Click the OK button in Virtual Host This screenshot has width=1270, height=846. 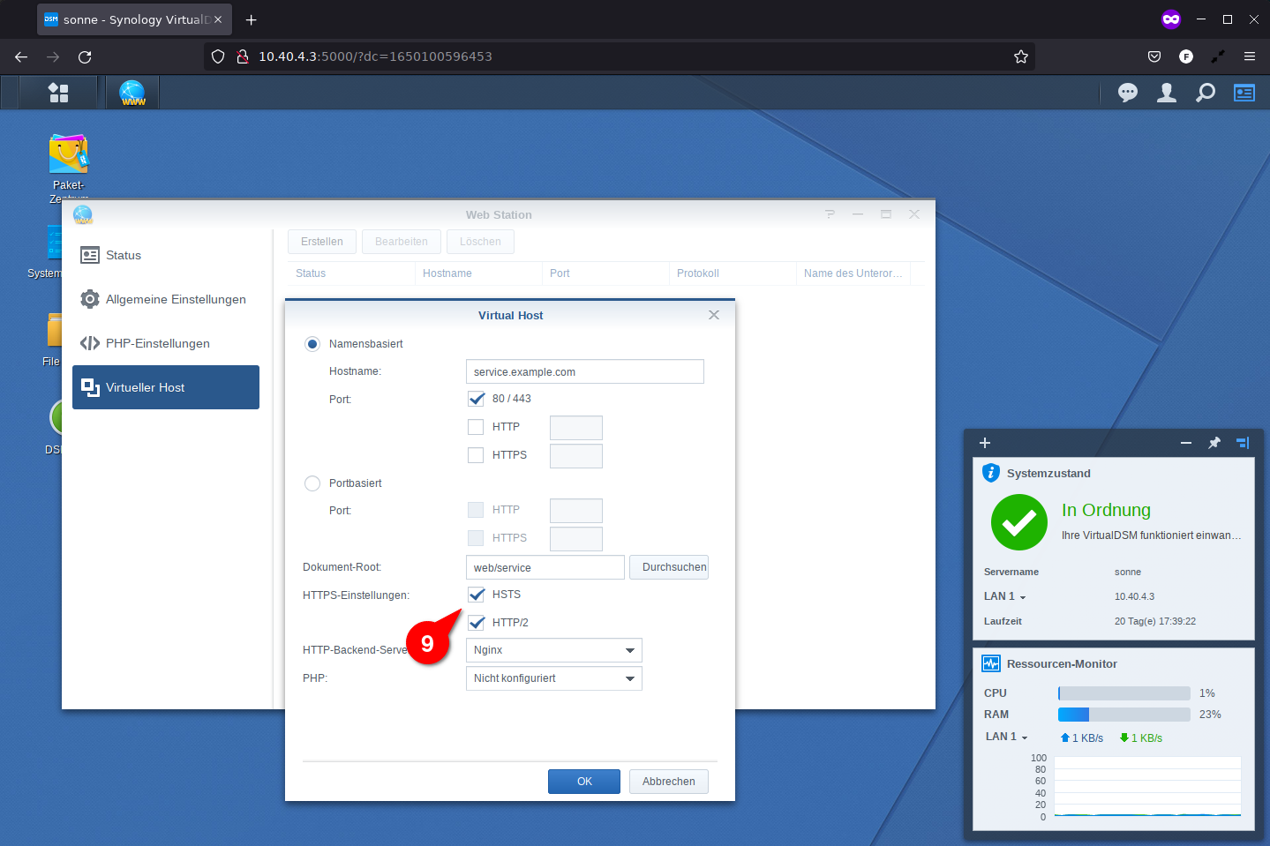[x=583, y=782]
